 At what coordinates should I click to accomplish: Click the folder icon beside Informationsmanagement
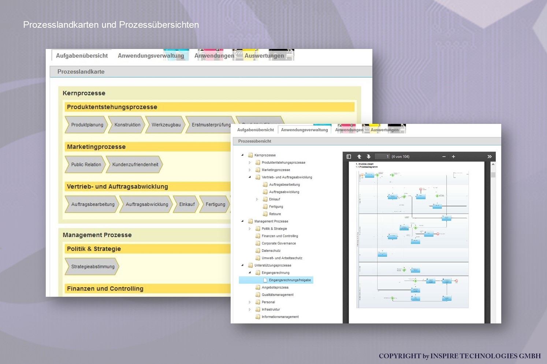click(258, 317)
